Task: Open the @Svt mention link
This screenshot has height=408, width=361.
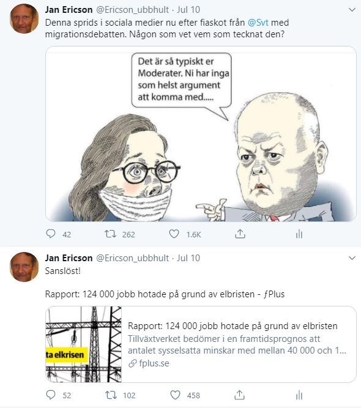Action: tap(258, 23)
